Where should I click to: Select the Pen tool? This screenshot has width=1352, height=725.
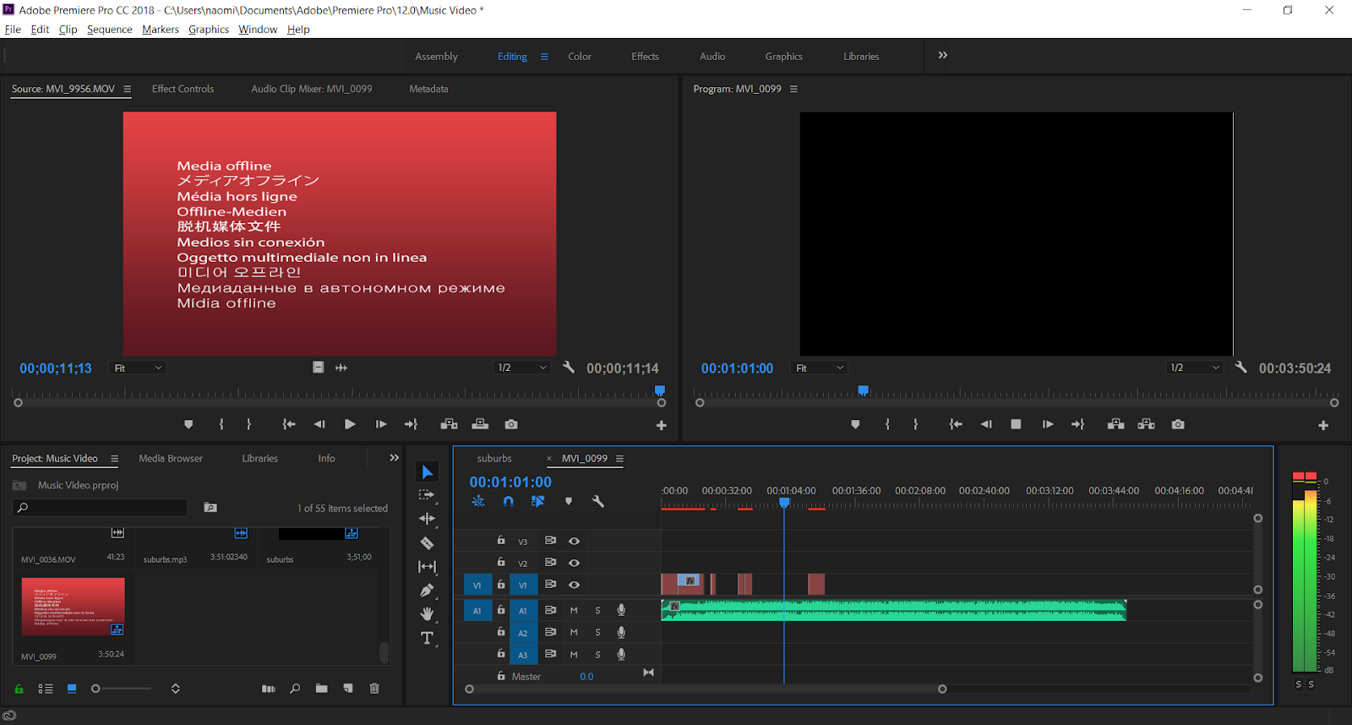427,590
